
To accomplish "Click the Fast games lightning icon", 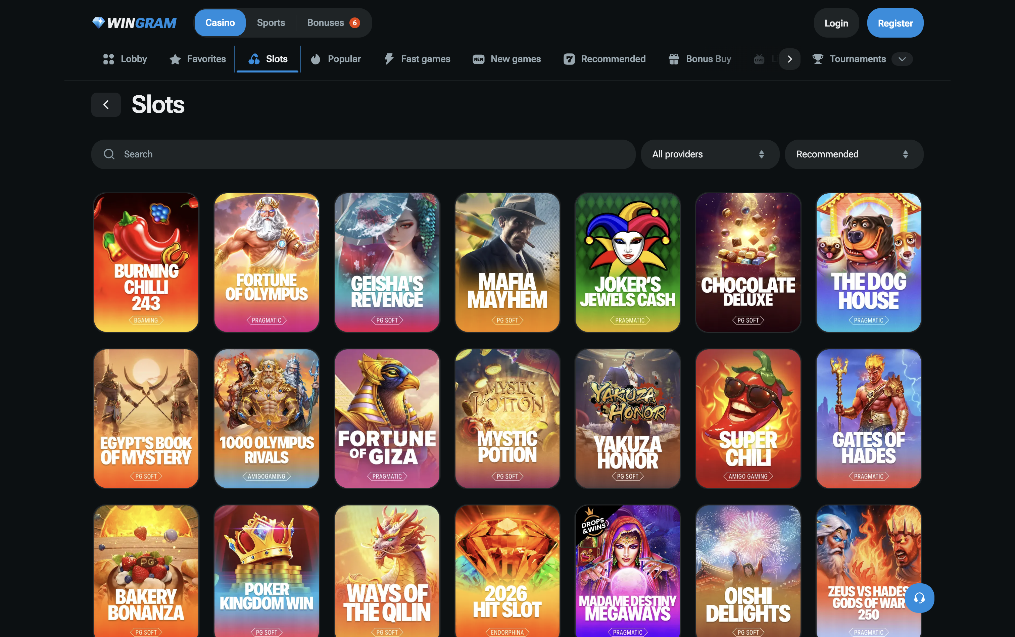I will pos(389,59).
